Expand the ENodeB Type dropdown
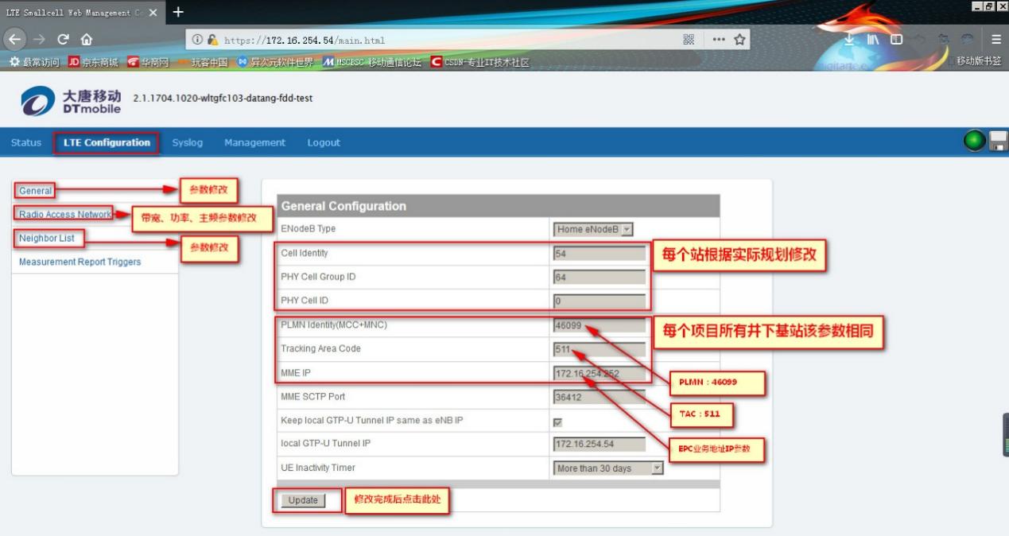Viewport: 1009px width, 536px height. [x=593, y=229]
